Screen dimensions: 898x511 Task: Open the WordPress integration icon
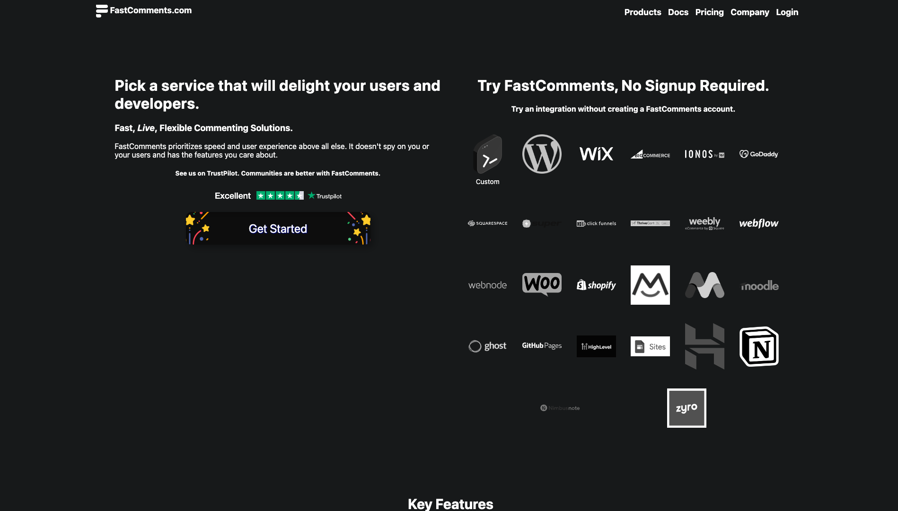pyautogui.click(x=542, y=154)
